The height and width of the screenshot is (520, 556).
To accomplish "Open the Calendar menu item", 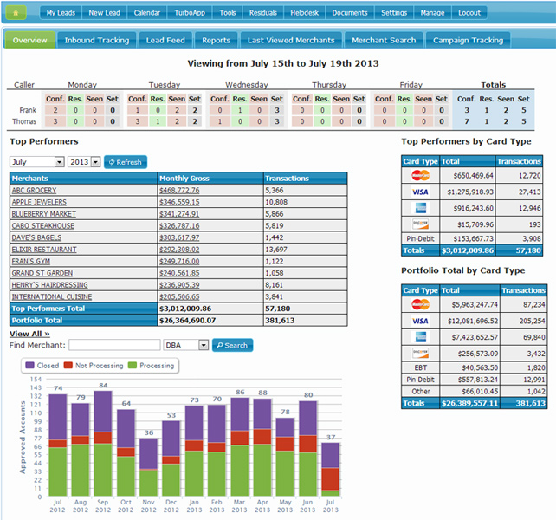I will pos(147,13).
